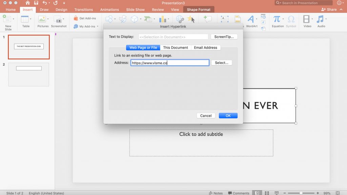This screenshot has width=347, height=195.
Task: Switch to the Transitions tab
Action: [84, 9]
